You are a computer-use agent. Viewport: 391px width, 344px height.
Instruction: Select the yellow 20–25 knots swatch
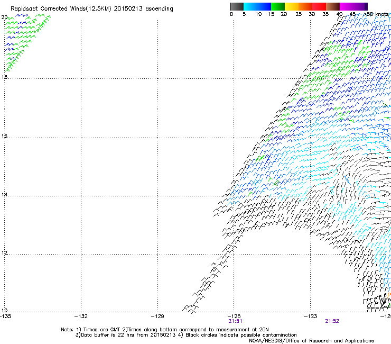292,6
